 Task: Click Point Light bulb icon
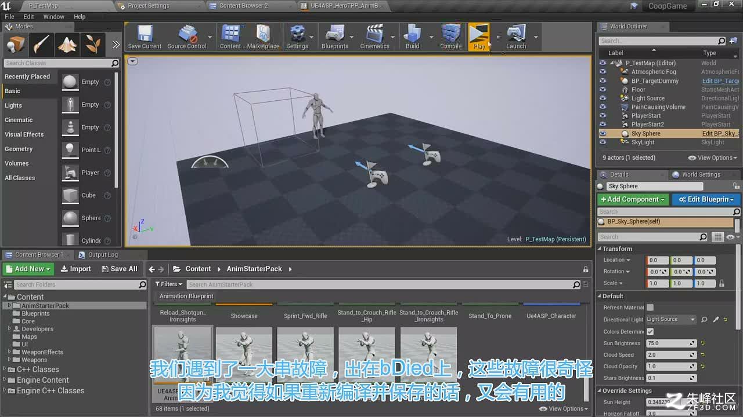coord(70,150)
